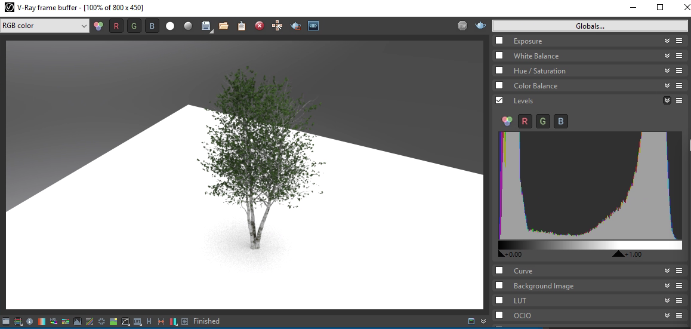Open the RGB color channel dropdown
Viewport: 691px width, 329px height.
coord(45,26)
